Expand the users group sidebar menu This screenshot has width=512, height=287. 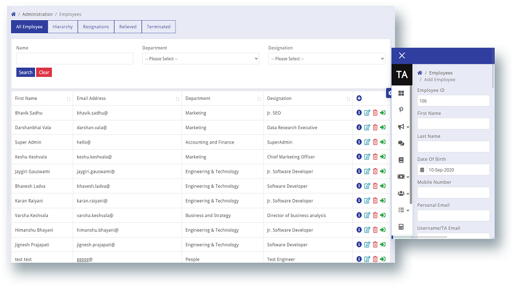403,193
